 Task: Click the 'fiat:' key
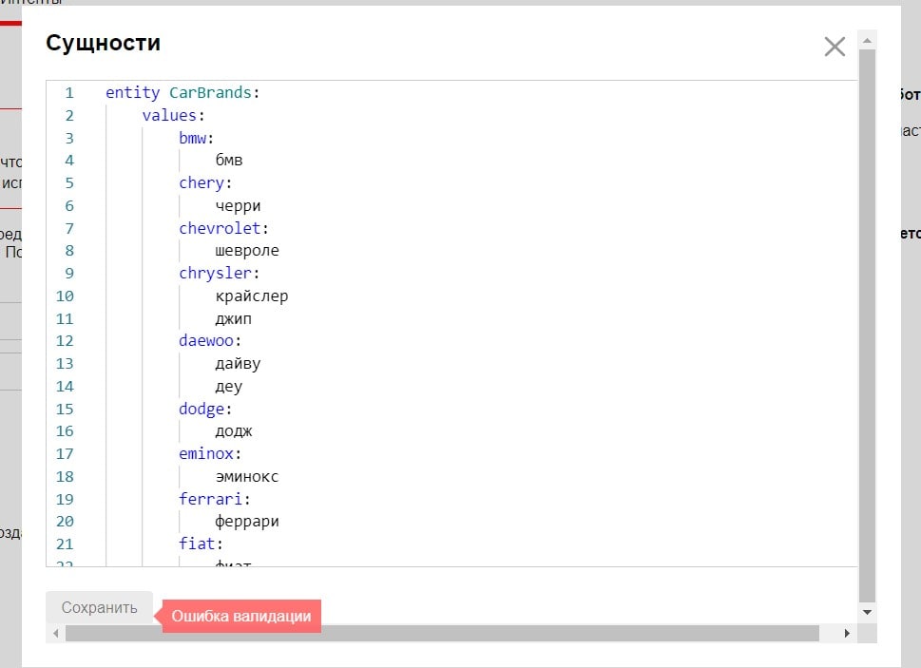(x=201, y=544)
